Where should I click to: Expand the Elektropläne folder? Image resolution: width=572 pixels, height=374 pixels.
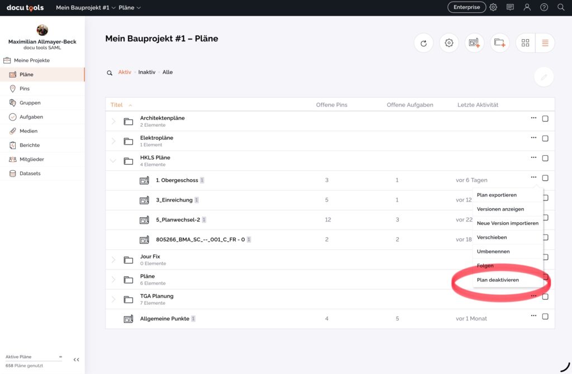[x=113, y=141]
